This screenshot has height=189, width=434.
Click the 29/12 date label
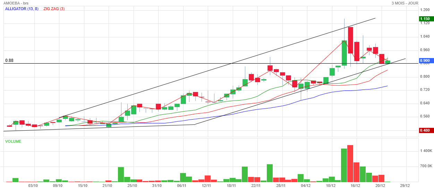[405, 186]
